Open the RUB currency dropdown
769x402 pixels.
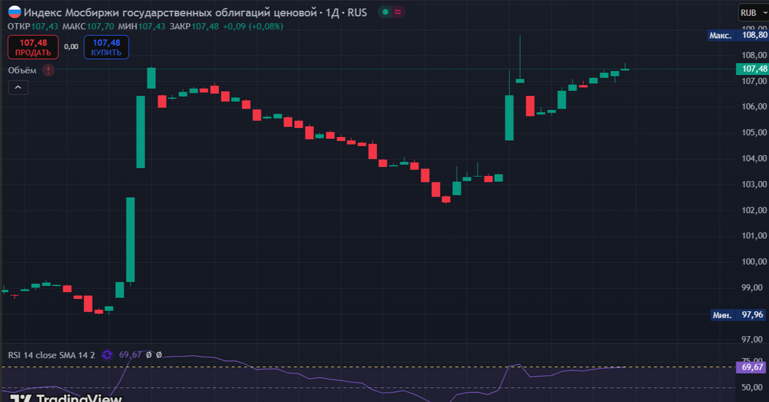[752, 12]
